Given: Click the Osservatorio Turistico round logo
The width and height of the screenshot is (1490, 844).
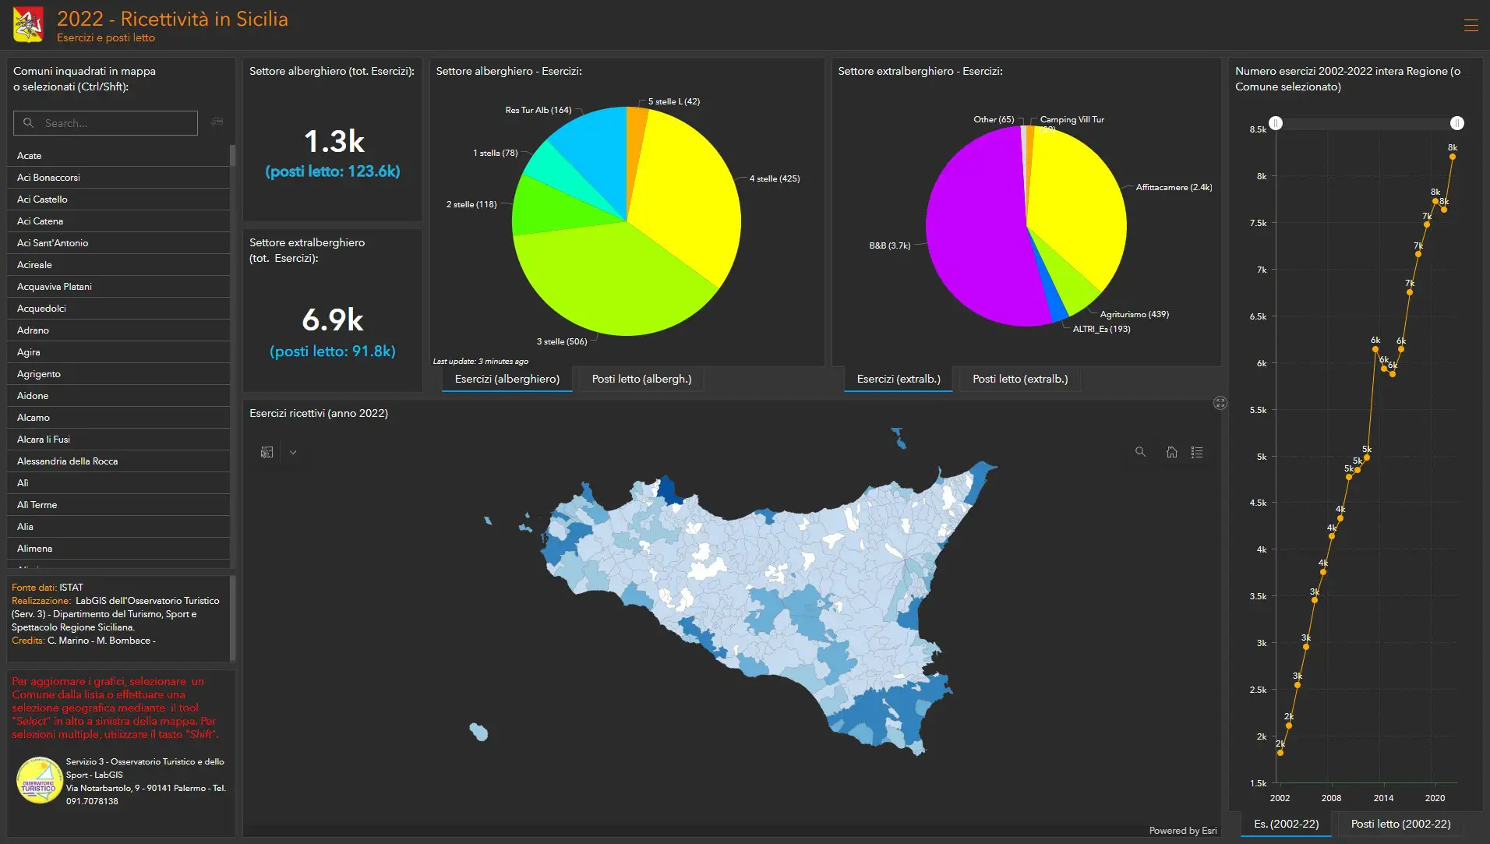Looking at the screenshot, I should point(39,780).
